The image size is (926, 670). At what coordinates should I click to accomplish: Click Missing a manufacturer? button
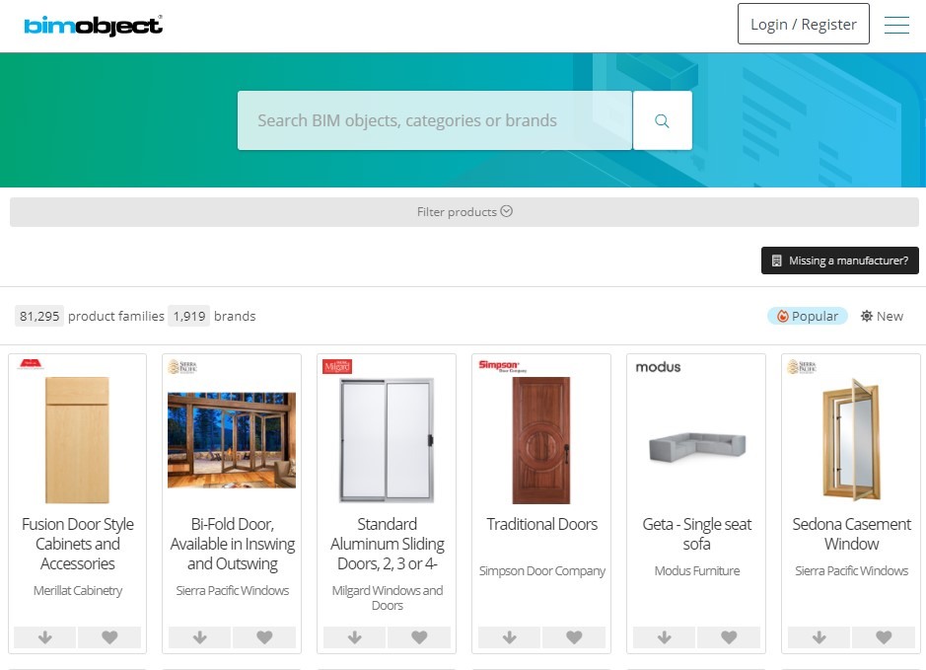(x=840, y=261)
